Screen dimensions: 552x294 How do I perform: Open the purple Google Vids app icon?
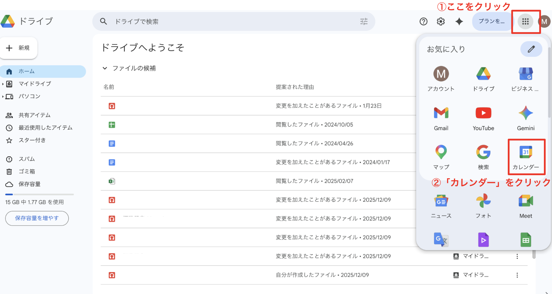pos(483,240)
